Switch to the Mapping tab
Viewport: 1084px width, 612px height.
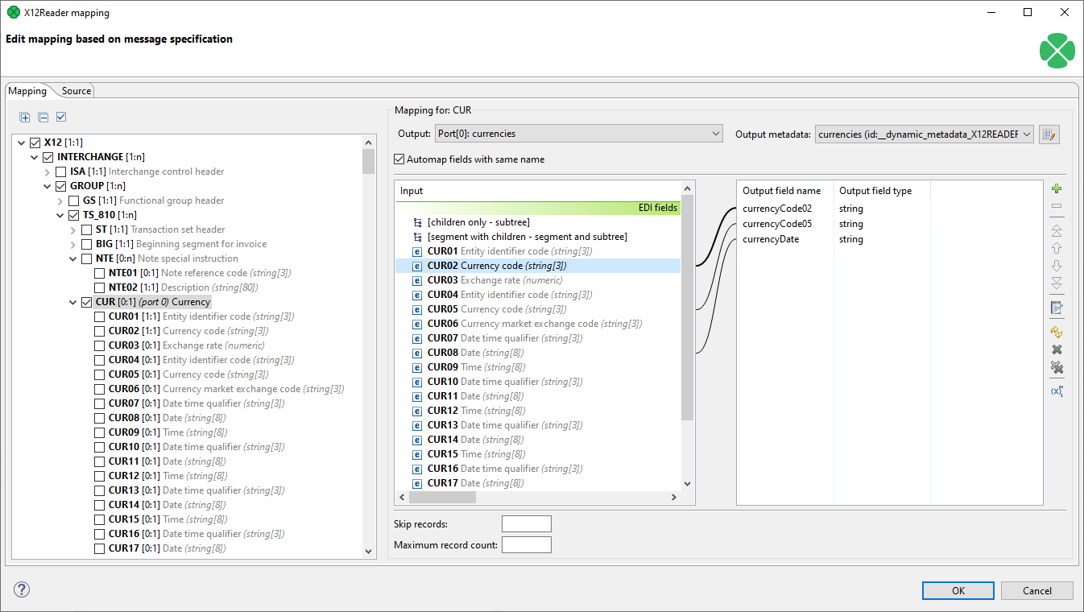tap(28, 90)
